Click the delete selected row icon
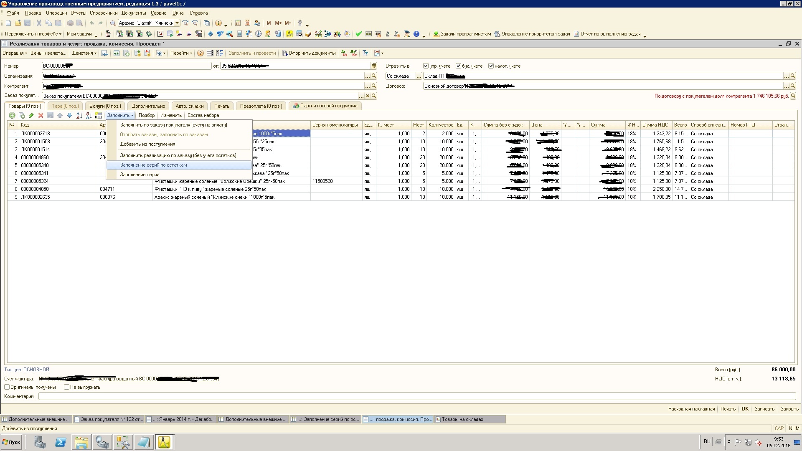 41,115
